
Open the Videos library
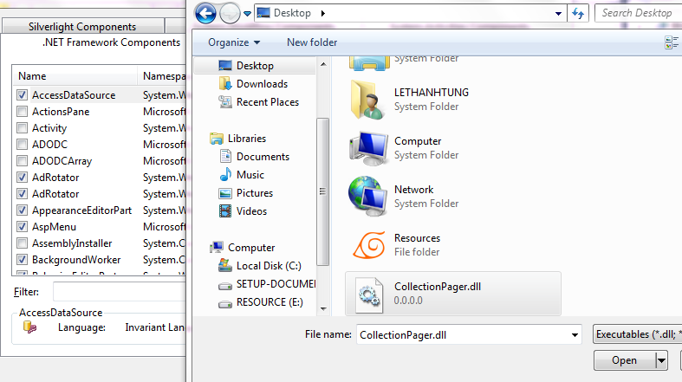pos(251,211)
